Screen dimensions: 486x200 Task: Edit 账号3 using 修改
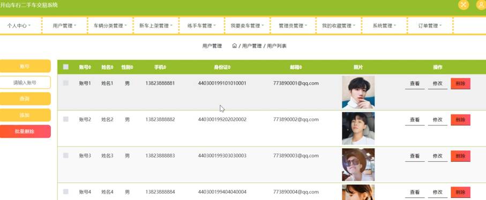click(x=438, y=156)
